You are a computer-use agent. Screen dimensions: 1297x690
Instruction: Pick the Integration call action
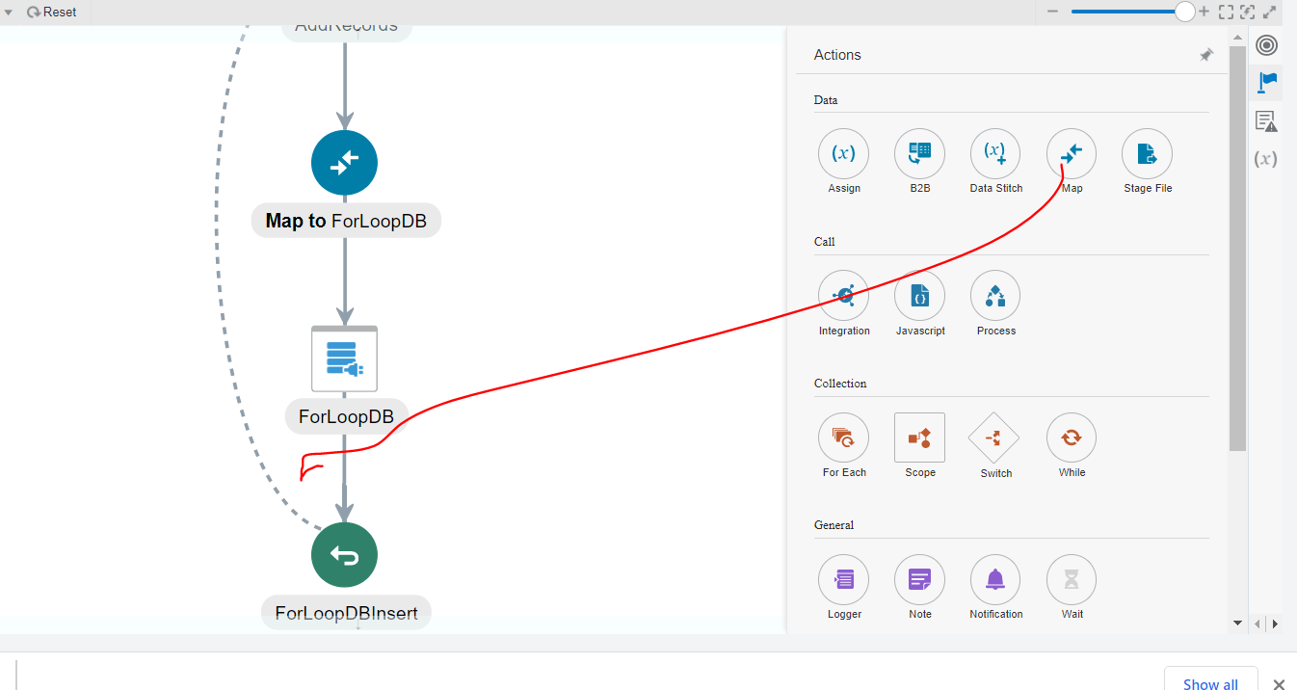(843, 296)
